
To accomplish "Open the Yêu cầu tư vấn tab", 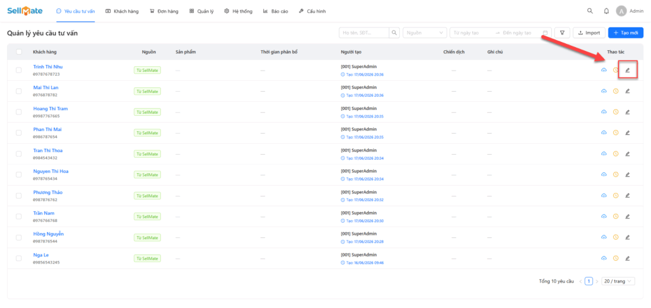I will click(x=76, y=11).
